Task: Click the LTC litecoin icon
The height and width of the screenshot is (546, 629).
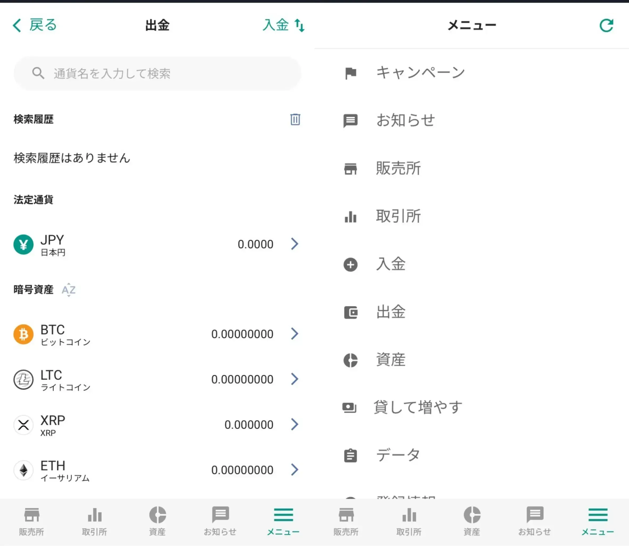Action: click(x=23, y=380)
